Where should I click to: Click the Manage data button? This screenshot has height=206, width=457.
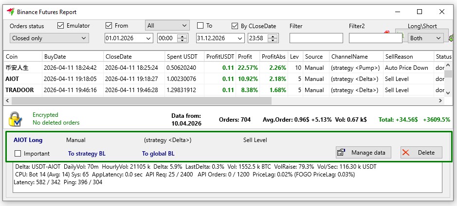(364, 153)
